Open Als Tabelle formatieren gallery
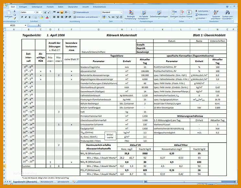The width and height of the screenshot is (241, 188). click(x=143, y=15)
